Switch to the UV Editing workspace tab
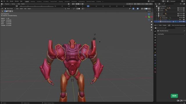Viewport: 186px width, 104px height. click(46, 1)
